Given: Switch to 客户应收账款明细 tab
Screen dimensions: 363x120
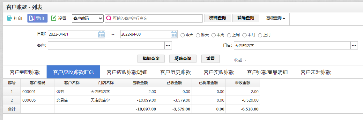Looking at the screenshot, I should [x=127, y=72].
